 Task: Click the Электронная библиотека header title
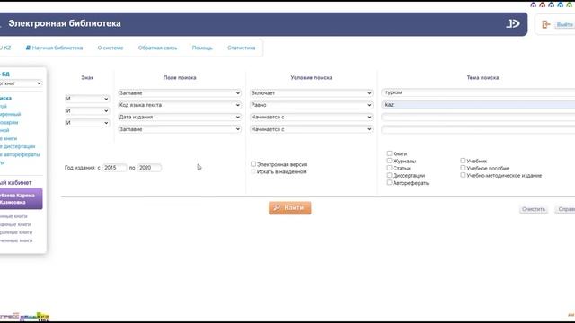[65, 23]
